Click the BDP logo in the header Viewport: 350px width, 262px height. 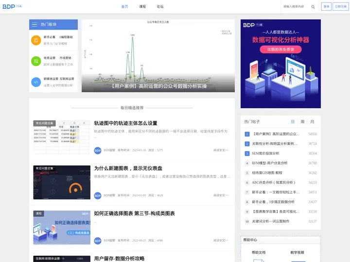[x=12, y=6]
